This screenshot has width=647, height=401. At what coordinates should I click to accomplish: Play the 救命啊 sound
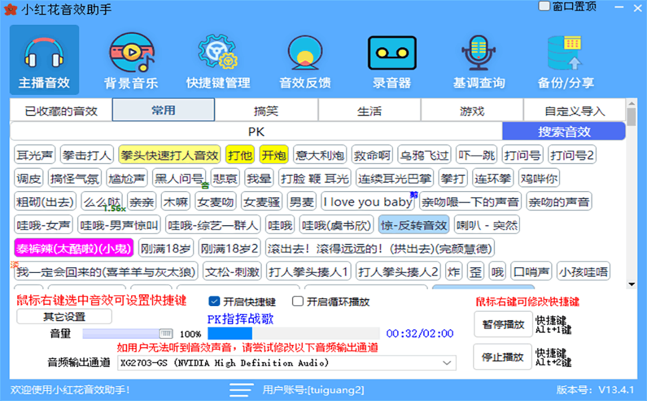(x=372, y=155)
